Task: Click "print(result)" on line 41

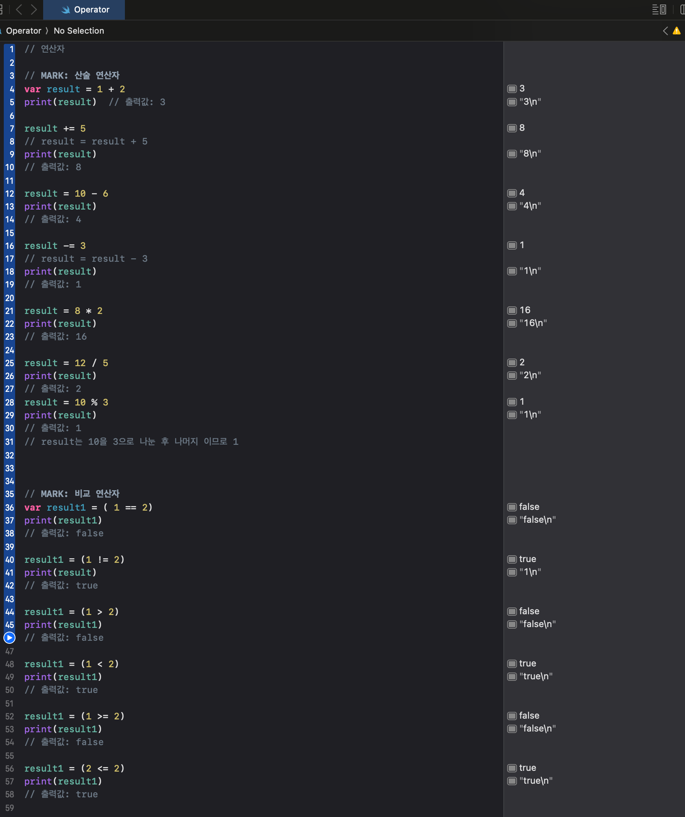Action: click(x=60, y=573)
